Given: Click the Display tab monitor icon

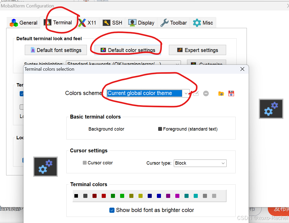Looking at the screenshot, I should point(132,23).
